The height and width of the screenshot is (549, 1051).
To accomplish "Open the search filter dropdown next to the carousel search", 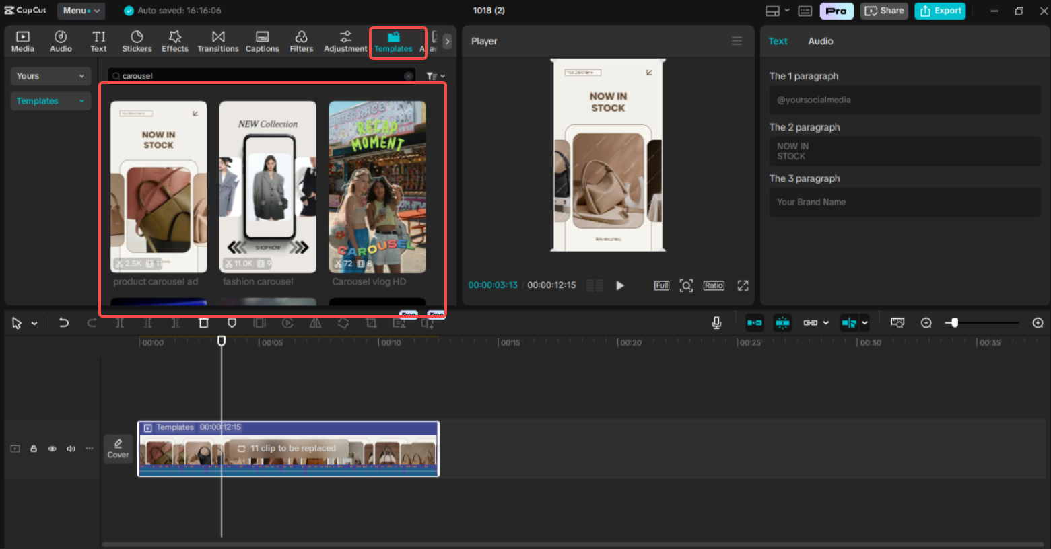I will (x=435, y=75).
